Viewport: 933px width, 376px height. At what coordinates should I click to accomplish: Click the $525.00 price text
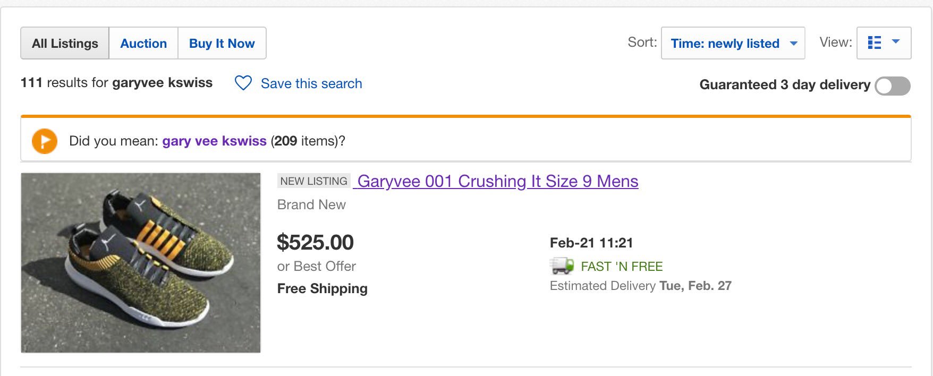(315, 242)
